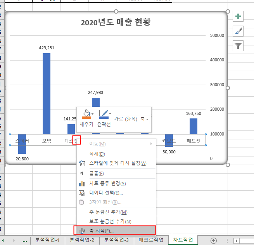Click the chart title 2020년도 매출 현황

116,22
